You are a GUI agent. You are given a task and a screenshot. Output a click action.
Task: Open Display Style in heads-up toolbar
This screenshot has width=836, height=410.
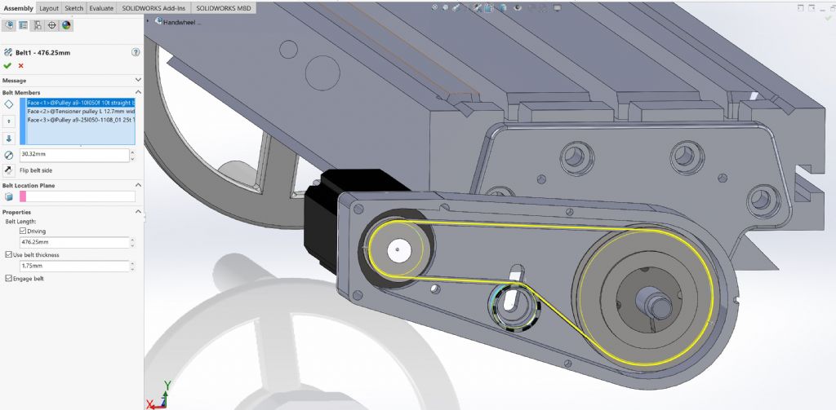coord(503,7)
